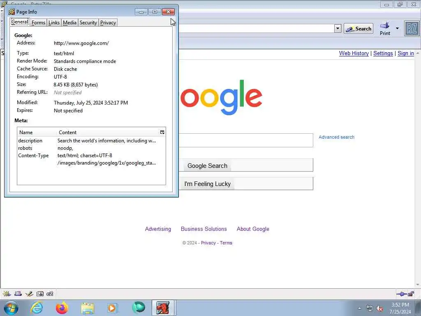Toggle the online/offline plug icon

click(x=401, y=294)
